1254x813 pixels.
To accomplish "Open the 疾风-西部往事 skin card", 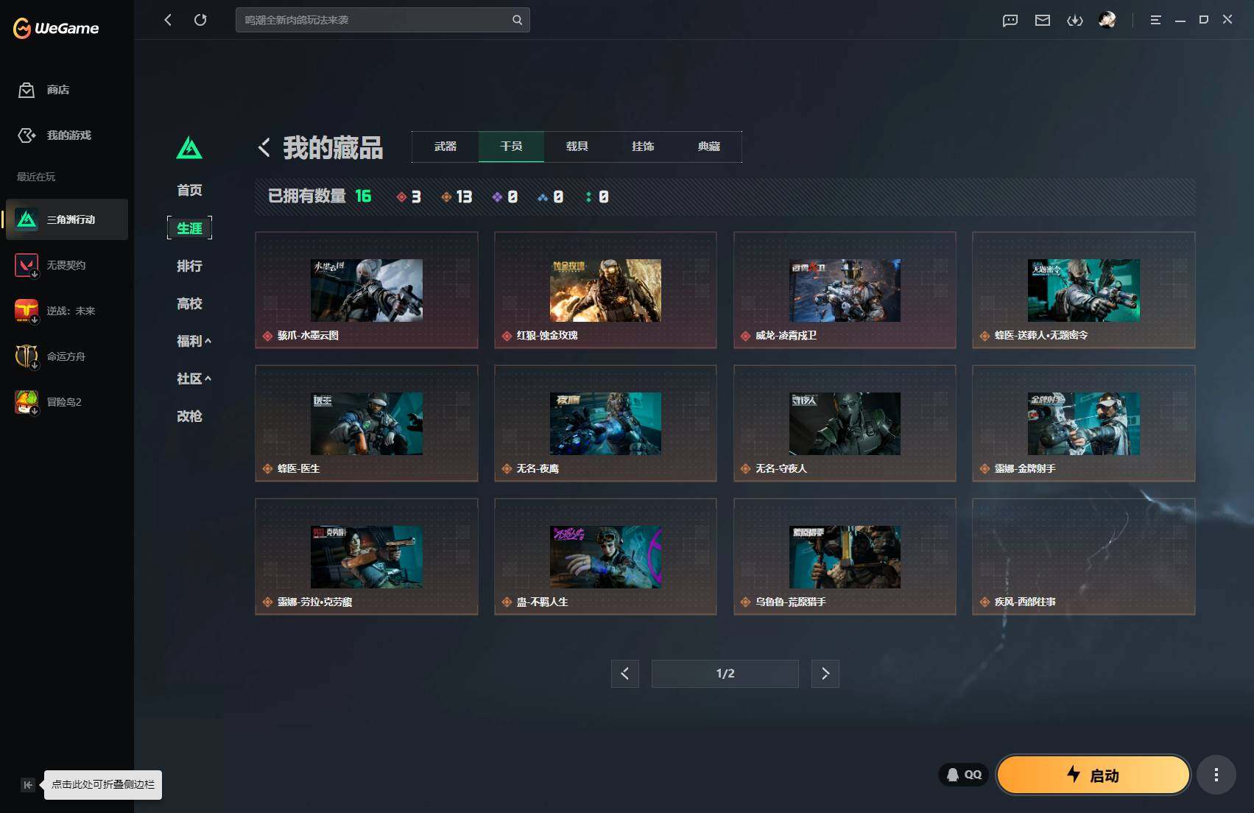I will pyautogui.click(x=1084, y=557).
